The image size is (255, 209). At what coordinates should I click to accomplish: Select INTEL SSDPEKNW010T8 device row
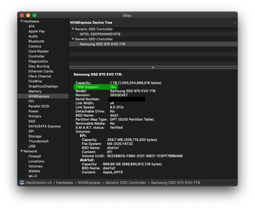coord(153,34)
